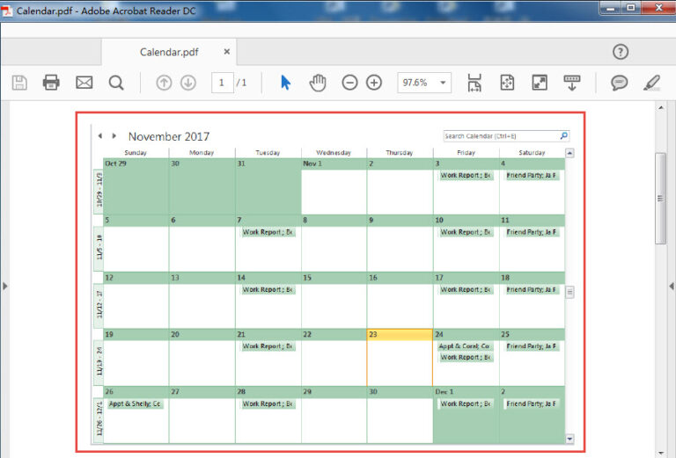
Task: Click Friend Party event on Nov 18
Action: [x=532, y=290]
